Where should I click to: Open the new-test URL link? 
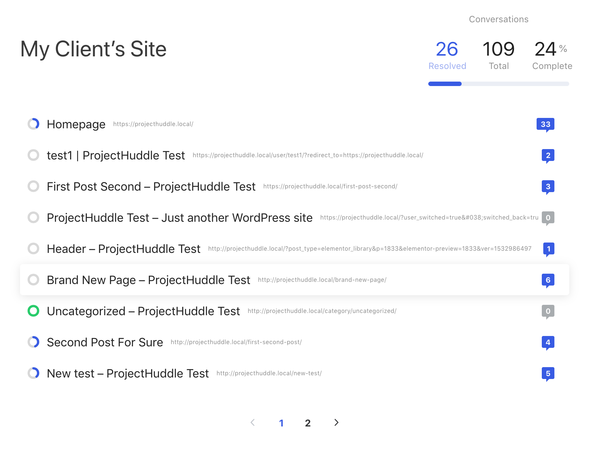click(x=269, y=373)
